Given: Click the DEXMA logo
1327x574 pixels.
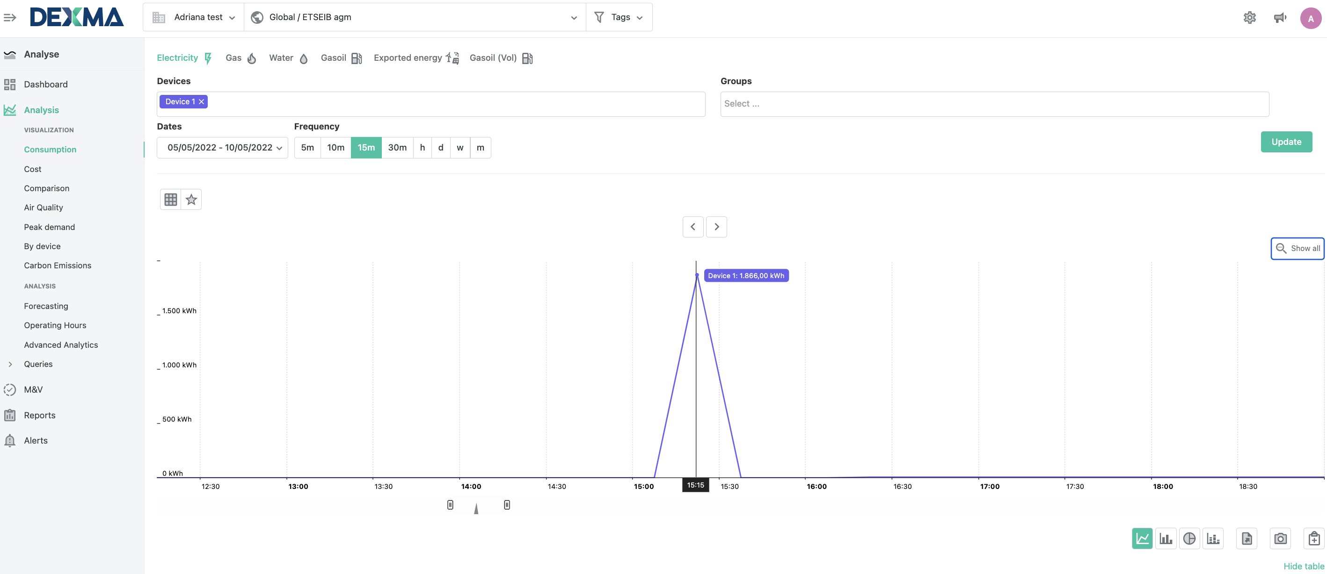Looking at the screenshot, I should (77, 17).
